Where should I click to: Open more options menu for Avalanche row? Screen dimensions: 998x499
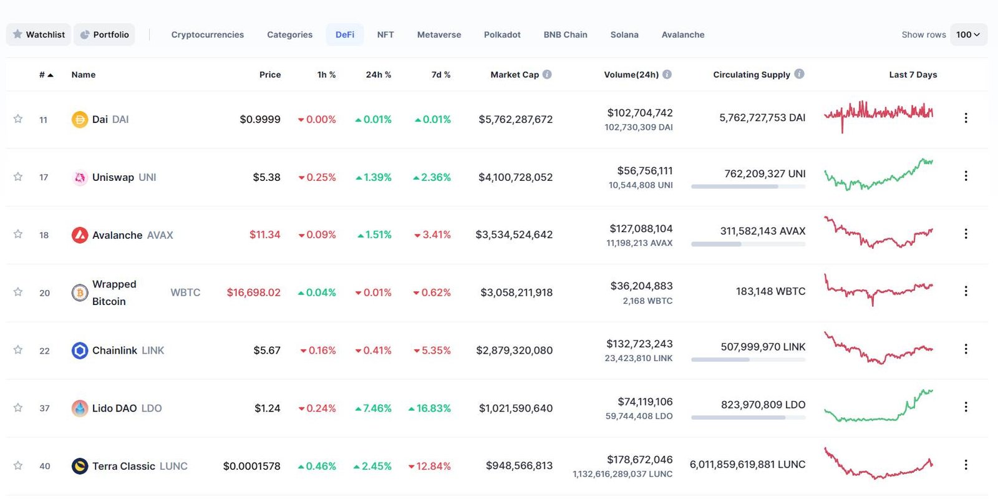pyautogui.click(x=966, y=233)
